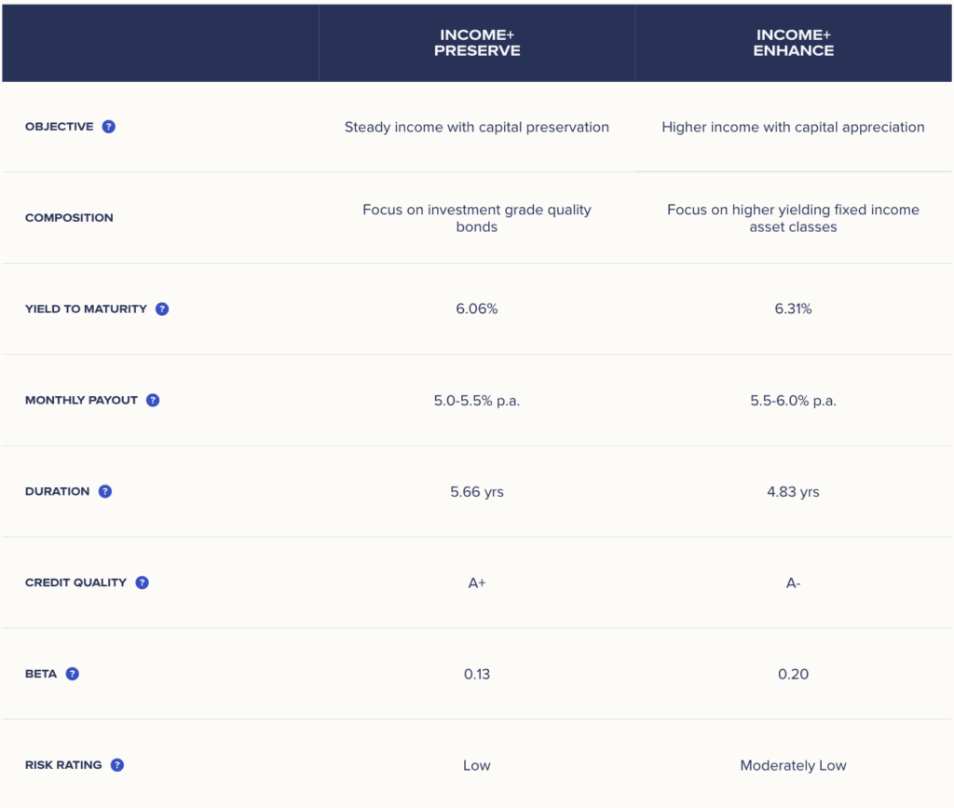Click 'Steady income with capital preservation' text
The image size is (954, 808).
[x=477, y=127]
